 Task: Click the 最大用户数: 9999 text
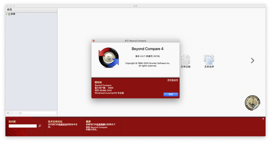104,88
